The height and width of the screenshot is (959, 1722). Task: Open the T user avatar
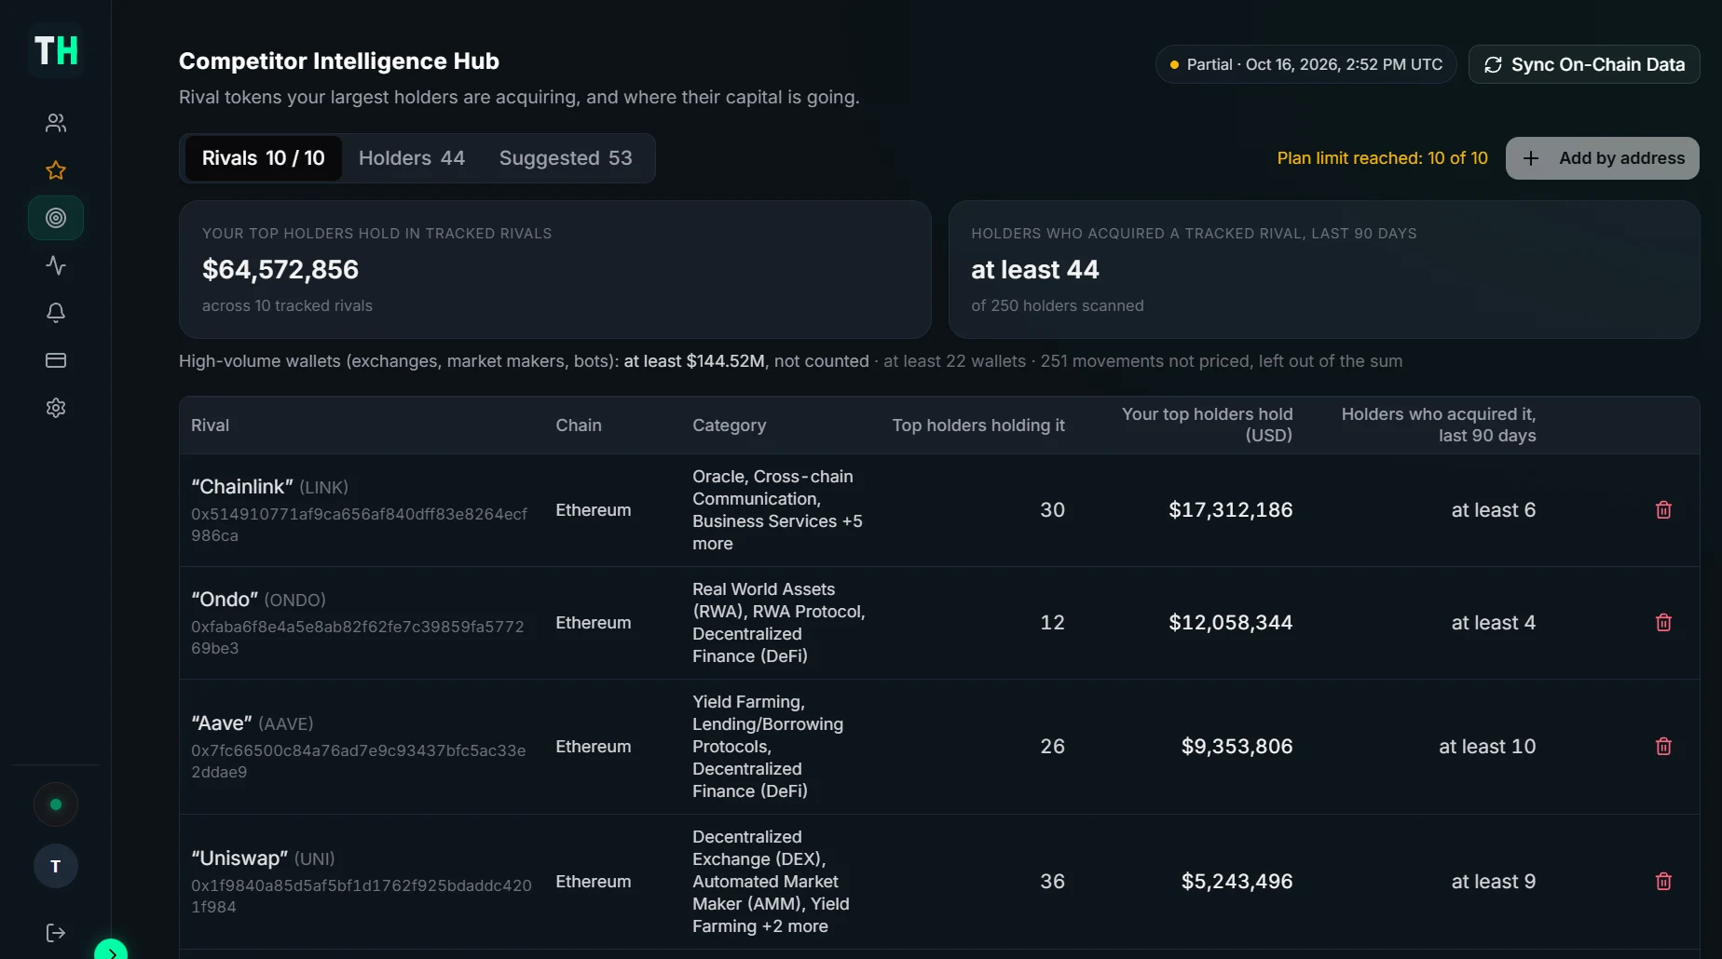tap(56, 866)
